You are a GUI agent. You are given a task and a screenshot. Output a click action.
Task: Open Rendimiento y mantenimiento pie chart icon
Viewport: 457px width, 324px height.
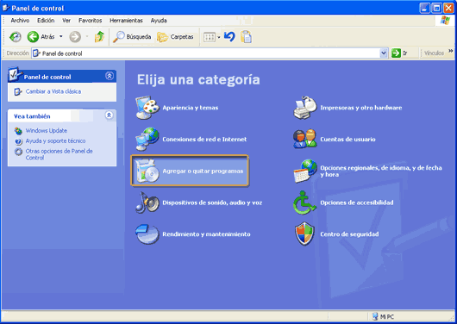tap(147, 234)
